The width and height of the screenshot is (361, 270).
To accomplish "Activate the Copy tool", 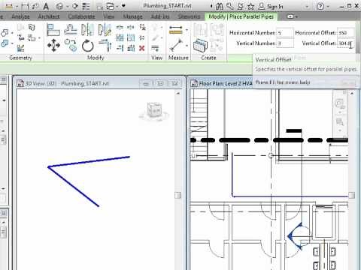I will click(x=71, y=45).
